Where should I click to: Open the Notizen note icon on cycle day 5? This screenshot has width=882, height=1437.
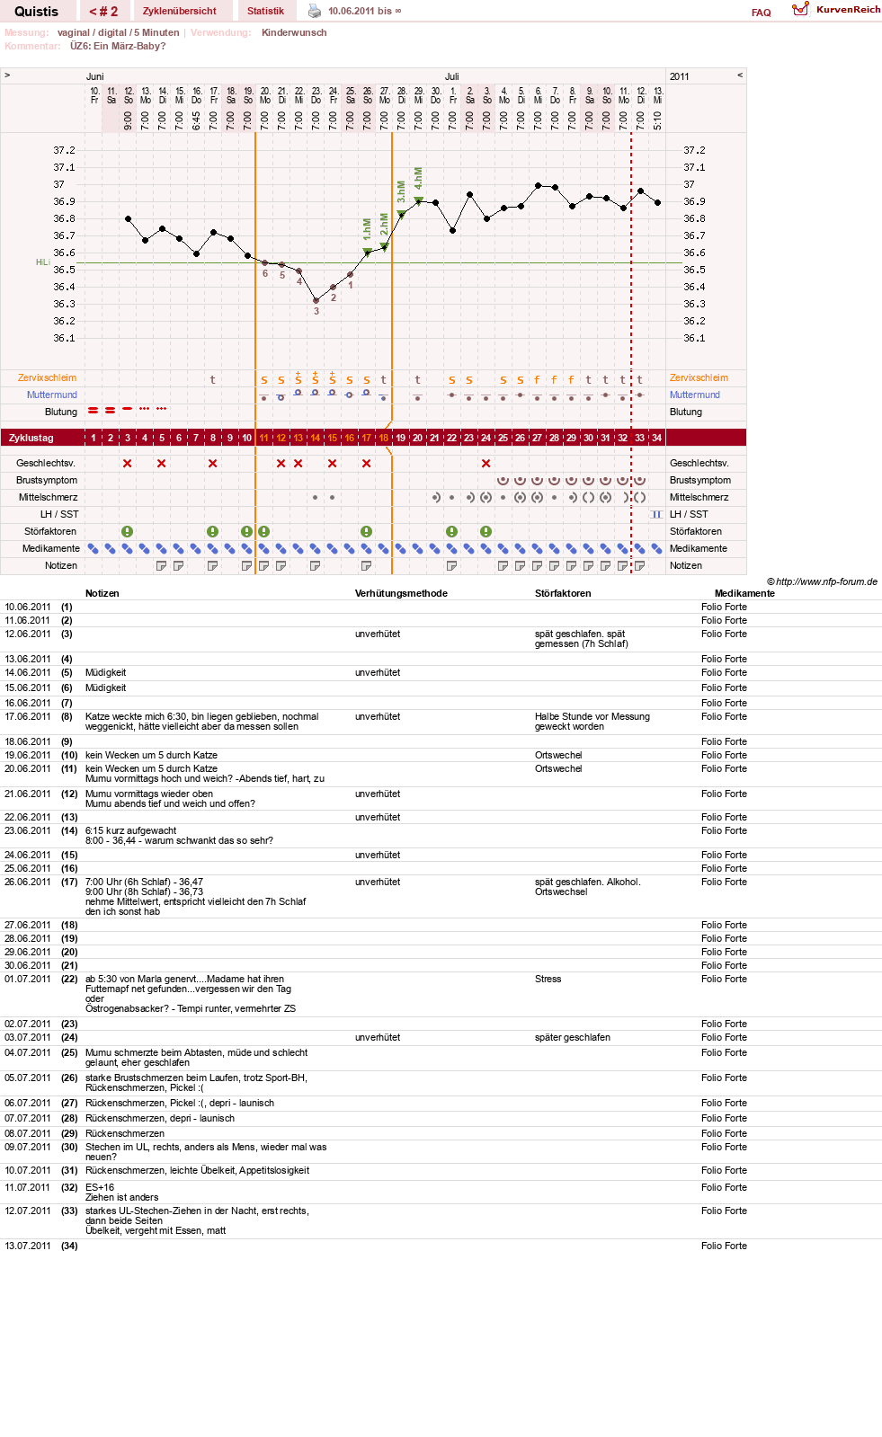pyautogui.click(x=162, y=566)
